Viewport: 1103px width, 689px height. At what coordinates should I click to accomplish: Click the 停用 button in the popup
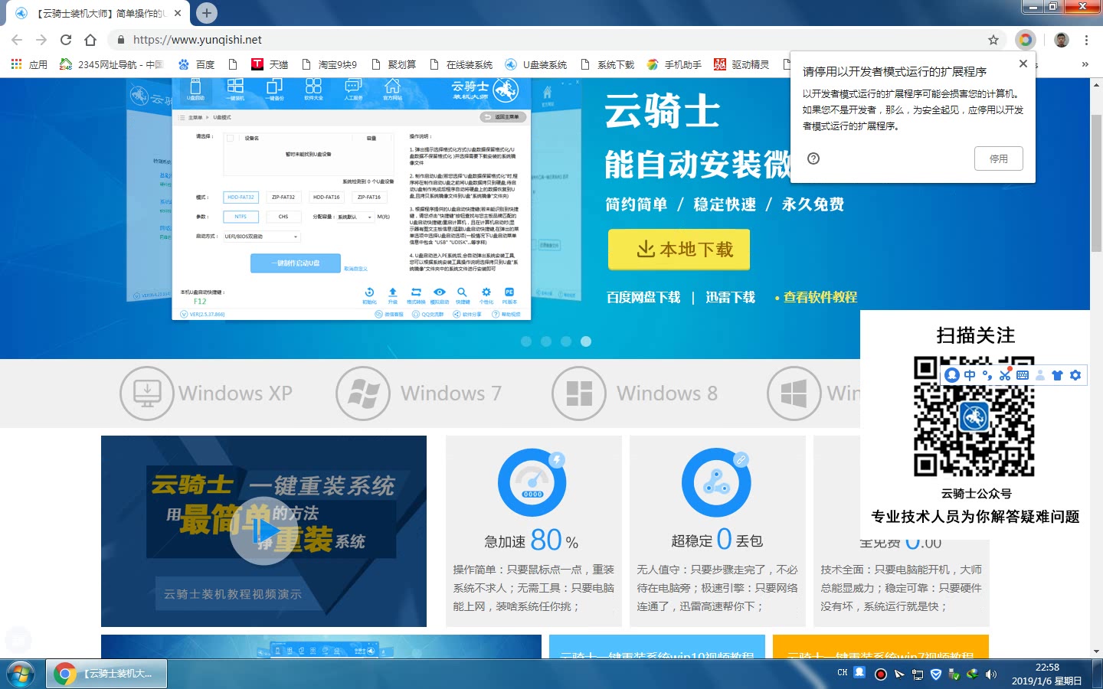pyautogui.click(x=998, y=158)
